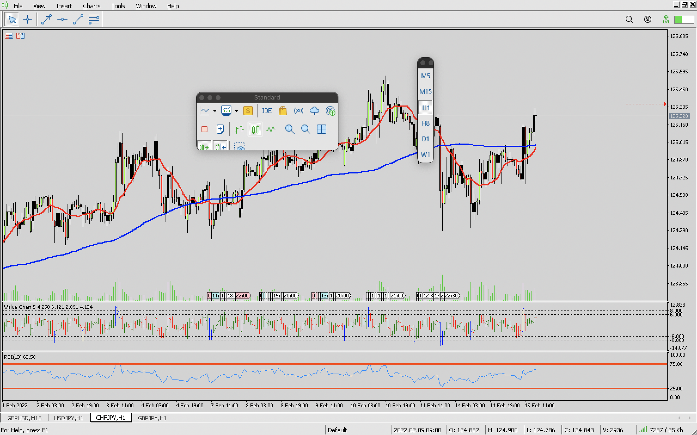The image size is (697, 435).
Task: Select the arrow cursor tool
Action: tap(12, 20)
